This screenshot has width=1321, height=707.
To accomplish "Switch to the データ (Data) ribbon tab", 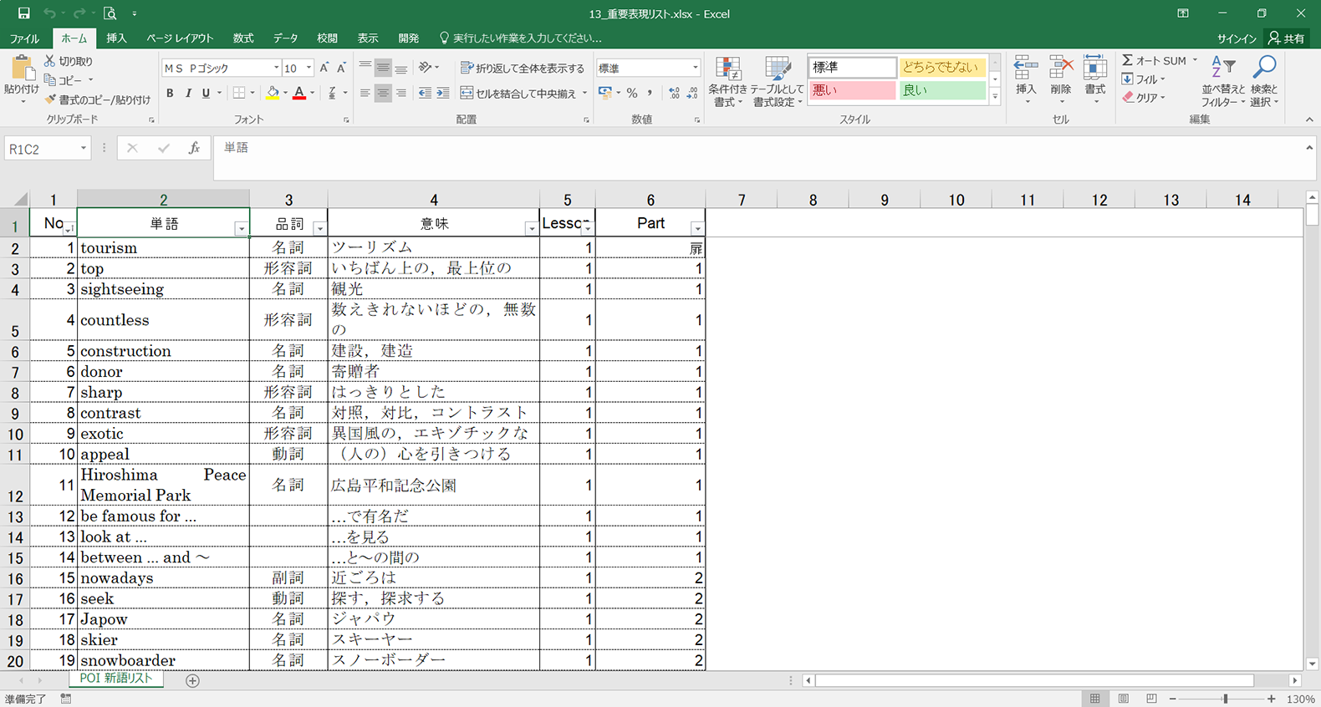I will (285, 38).
